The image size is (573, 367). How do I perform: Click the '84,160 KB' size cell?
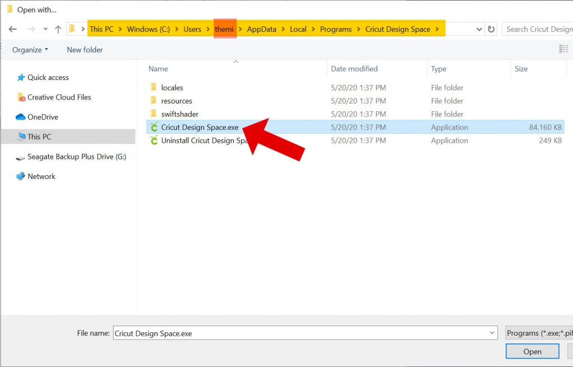pyautogui.click(x=545, y=127)
